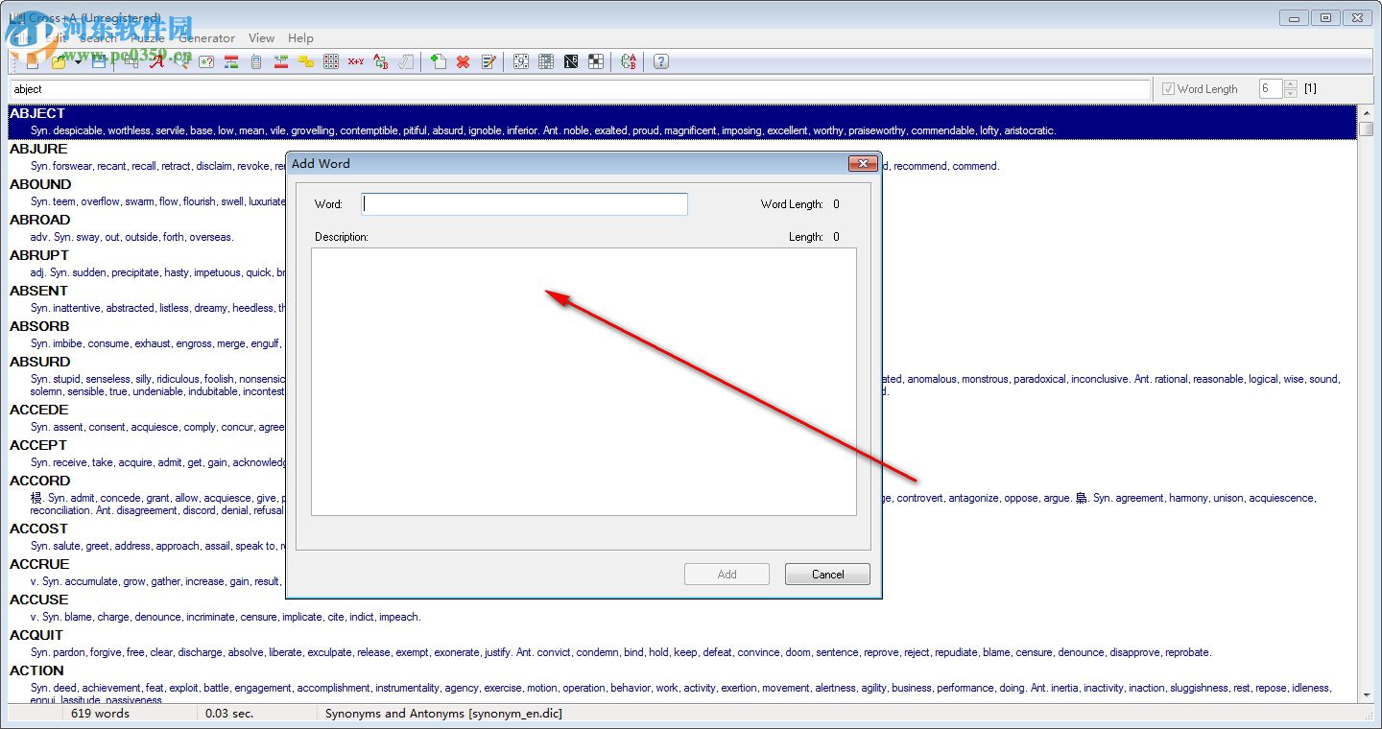Screen dimensions: 1382x729
Task: Open the Puzzle menu
Action: click(147, 38)
